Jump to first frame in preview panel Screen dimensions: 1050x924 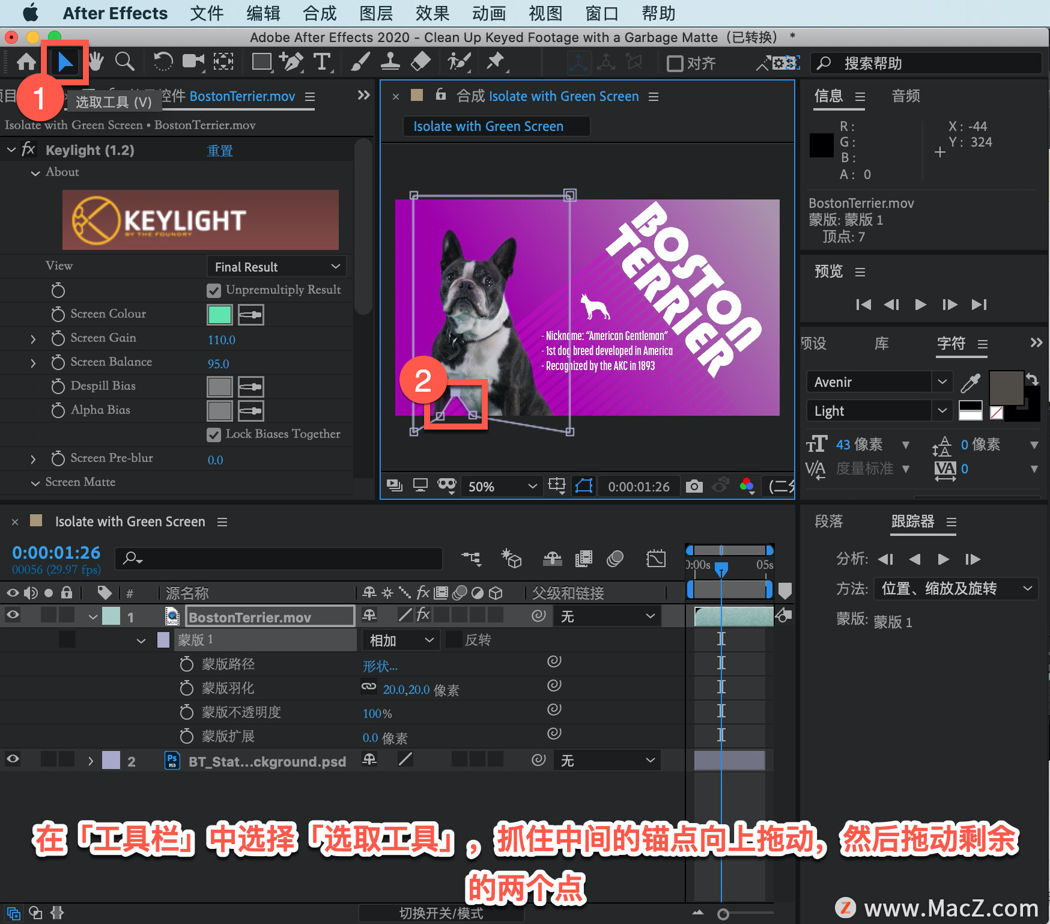[x=863, y=305]
